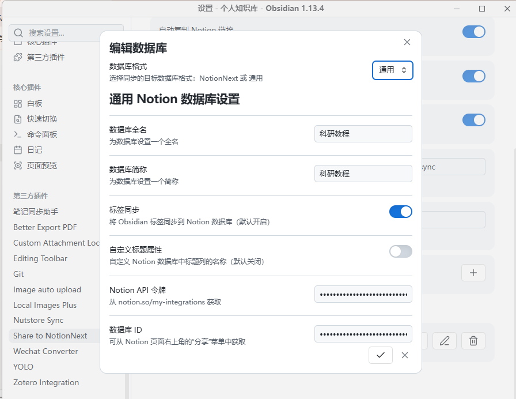Click the 命令面板 terminal icon
Image resolution: width=516 pixels, height=399 pixels.
[18, 134]
